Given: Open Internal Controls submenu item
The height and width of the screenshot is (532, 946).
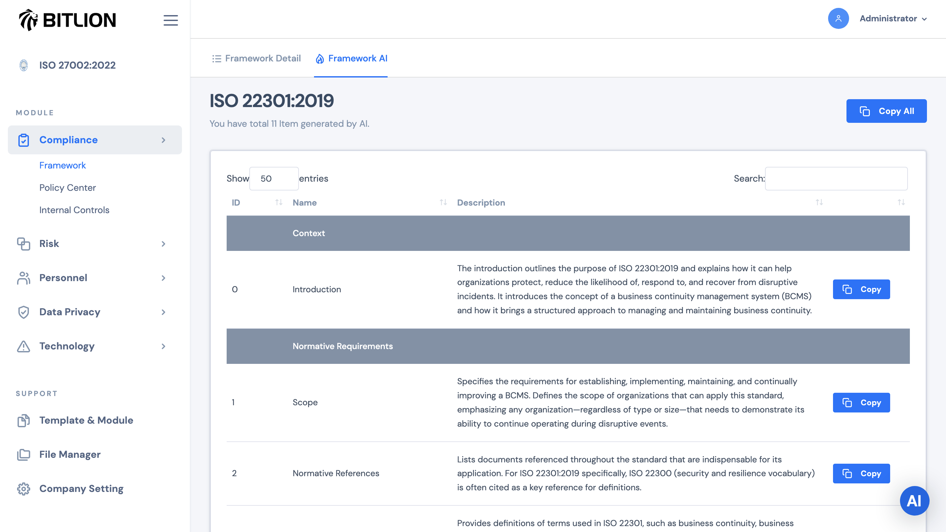Looking at the screenshot, I should pos(74,210).
